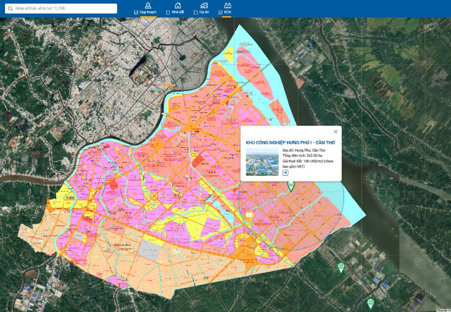
Task: Enable the Dự án checkbox
Action: [195, 13]
